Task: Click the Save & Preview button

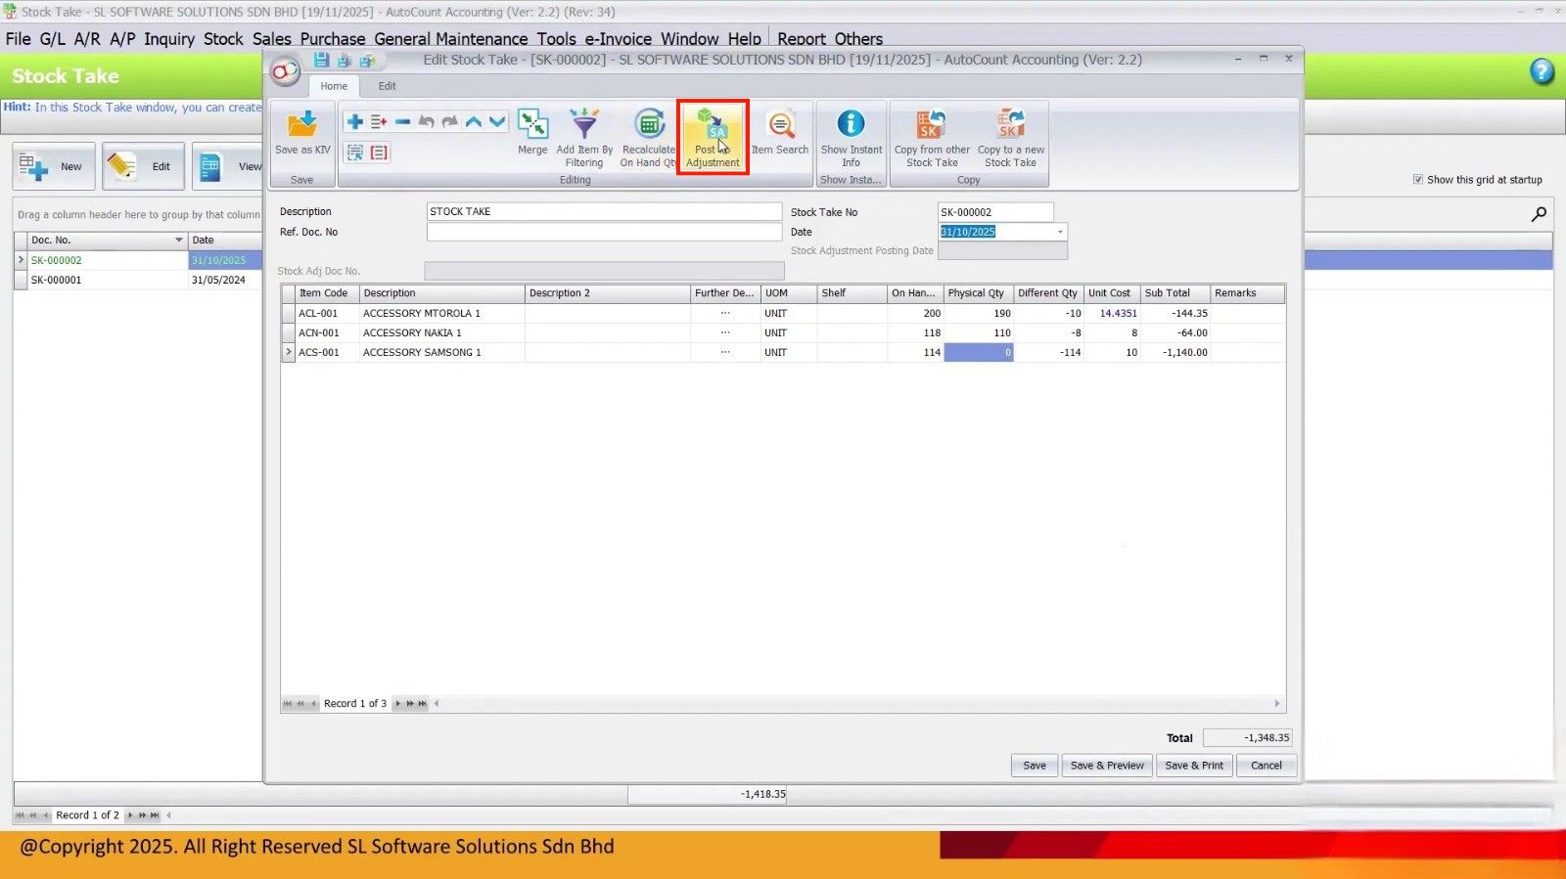Action: [1106, 766]
